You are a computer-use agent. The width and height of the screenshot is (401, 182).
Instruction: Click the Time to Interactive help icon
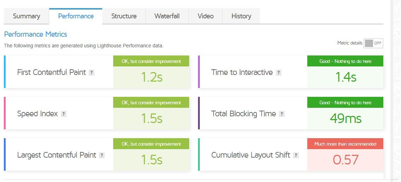[x=279, y=72]
